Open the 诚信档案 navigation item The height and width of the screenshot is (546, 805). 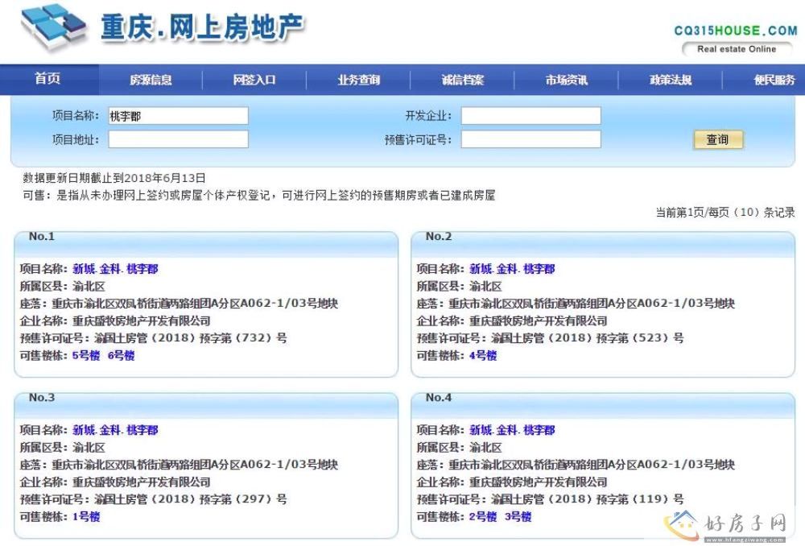click(463, 80)
